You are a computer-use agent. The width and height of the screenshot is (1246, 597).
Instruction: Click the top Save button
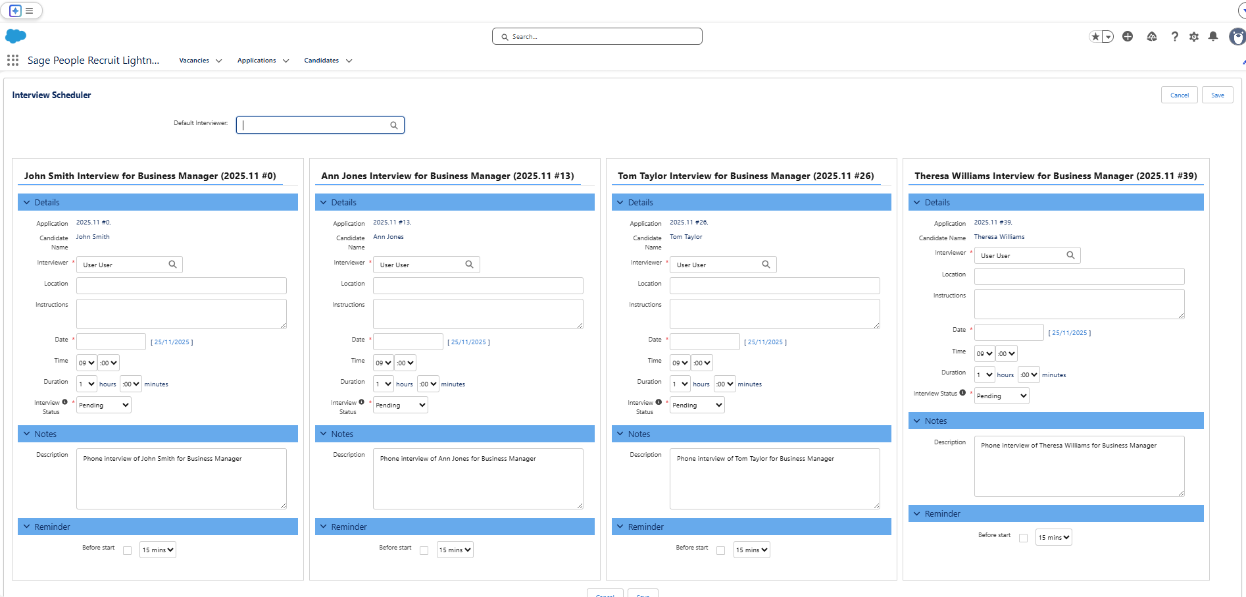click(1217, 95)
